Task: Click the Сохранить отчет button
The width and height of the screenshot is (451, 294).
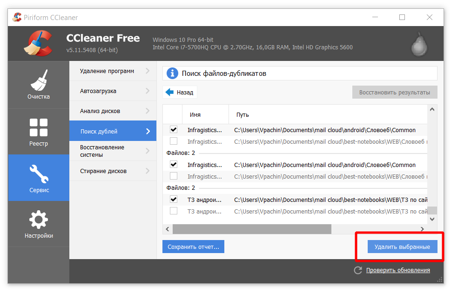Action: click(193, 247)
